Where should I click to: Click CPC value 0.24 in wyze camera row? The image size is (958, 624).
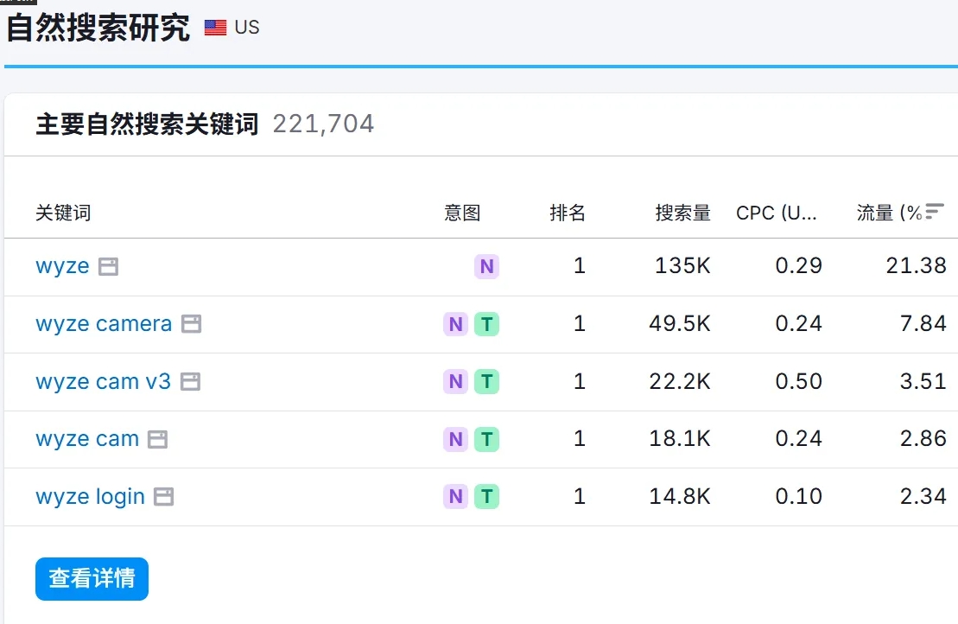tap(798, 323)
